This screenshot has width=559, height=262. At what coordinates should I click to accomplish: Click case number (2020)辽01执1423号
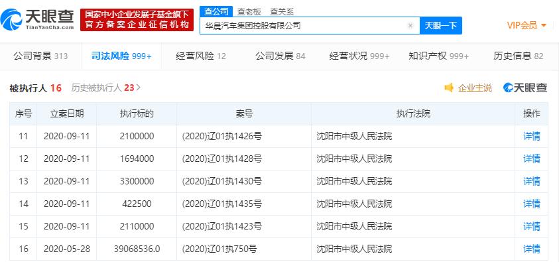(x=221, y=226)
